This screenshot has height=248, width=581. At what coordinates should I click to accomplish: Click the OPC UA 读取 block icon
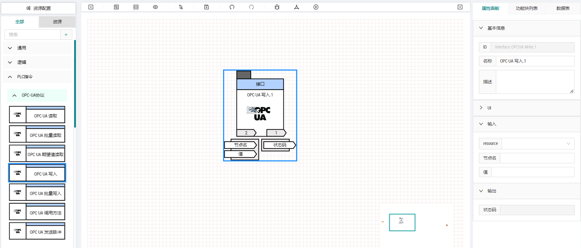18,115
